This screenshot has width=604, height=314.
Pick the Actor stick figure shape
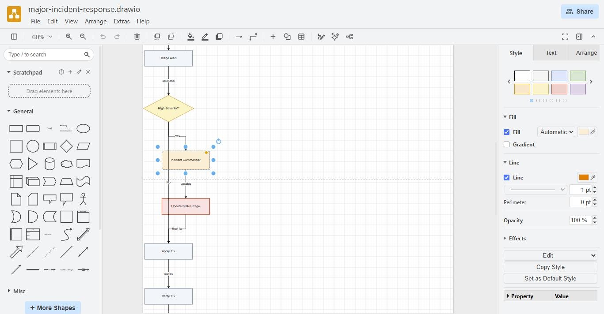[x=83, y=199]
